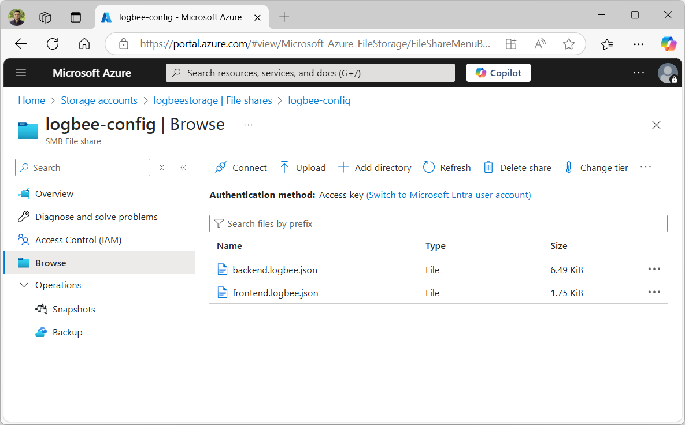The height and width of the screenshot is (425, 685).
Task: Click the Connect toolbar icon
Action: click(220, 167)
